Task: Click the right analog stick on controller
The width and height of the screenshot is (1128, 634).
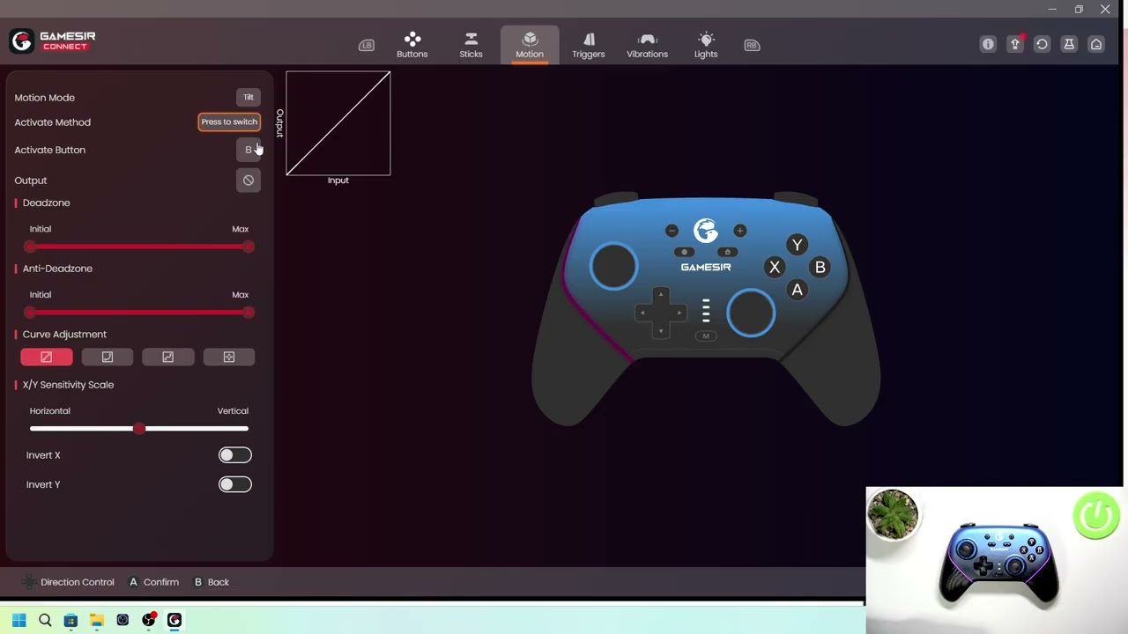Action: coord(751,313)
